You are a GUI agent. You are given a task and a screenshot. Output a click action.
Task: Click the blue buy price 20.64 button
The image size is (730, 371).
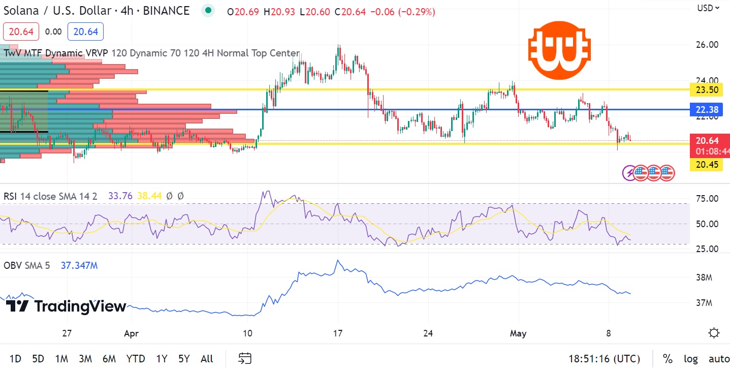coord(85,32)
